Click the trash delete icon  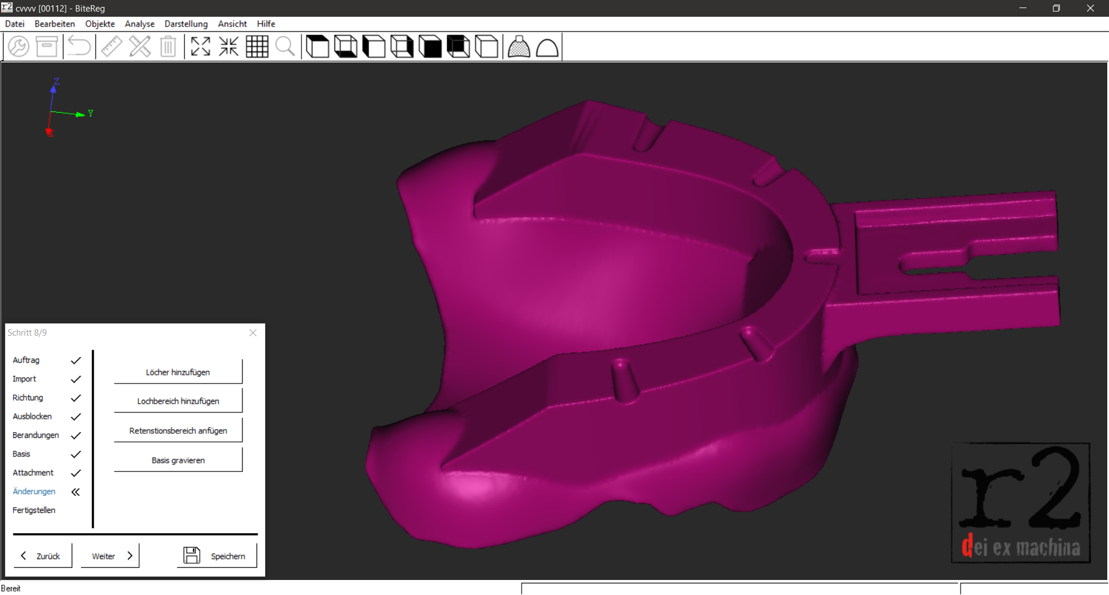tap(168, 46)
